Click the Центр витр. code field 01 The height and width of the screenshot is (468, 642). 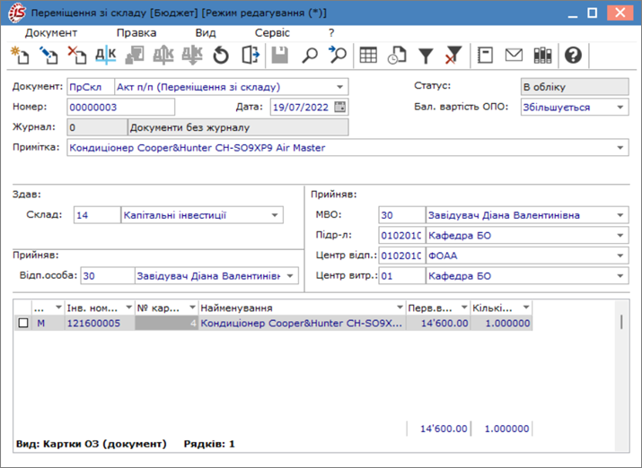402,276
